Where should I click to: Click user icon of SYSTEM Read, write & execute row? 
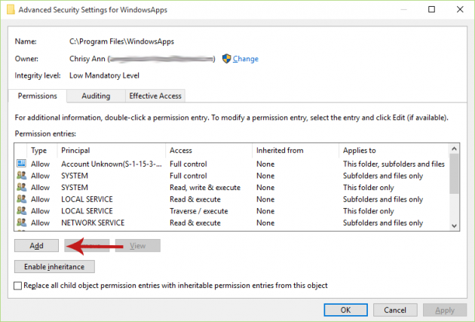21,187
